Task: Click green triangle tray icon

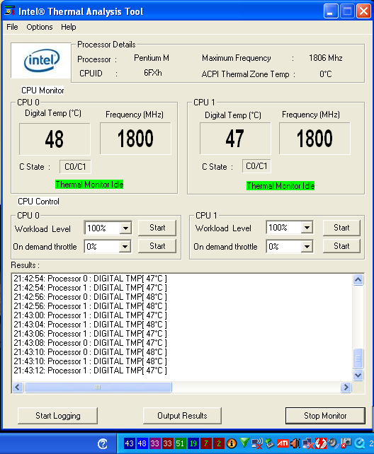Action: point(244,443)
